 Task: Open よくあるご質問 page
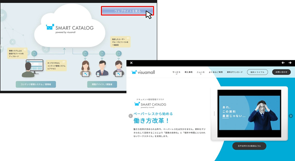point(216,72)
